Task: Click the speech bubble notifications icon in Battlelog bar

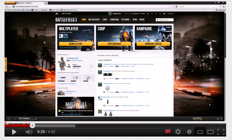Action: pyautogui.click(x=164, y=14)
